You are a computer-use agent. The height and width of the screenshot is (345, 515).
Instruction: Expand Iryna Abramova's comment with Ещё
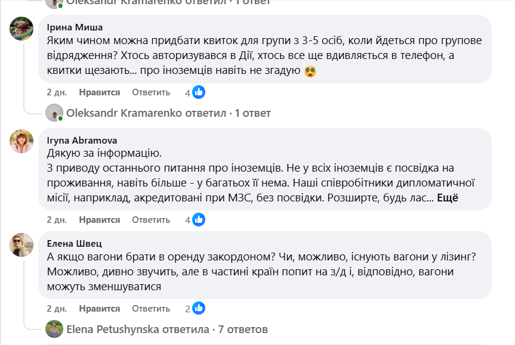447,197
